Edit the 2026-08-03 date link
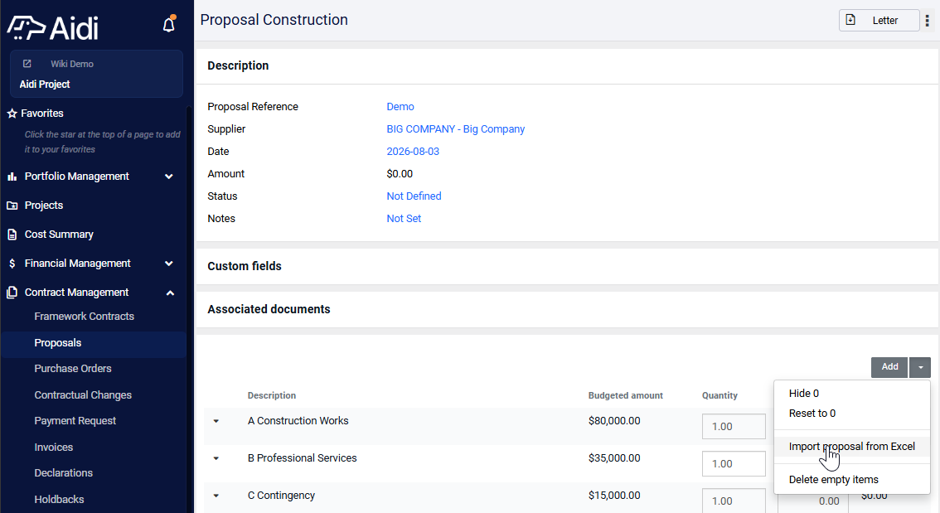 (x=413, y=152)
